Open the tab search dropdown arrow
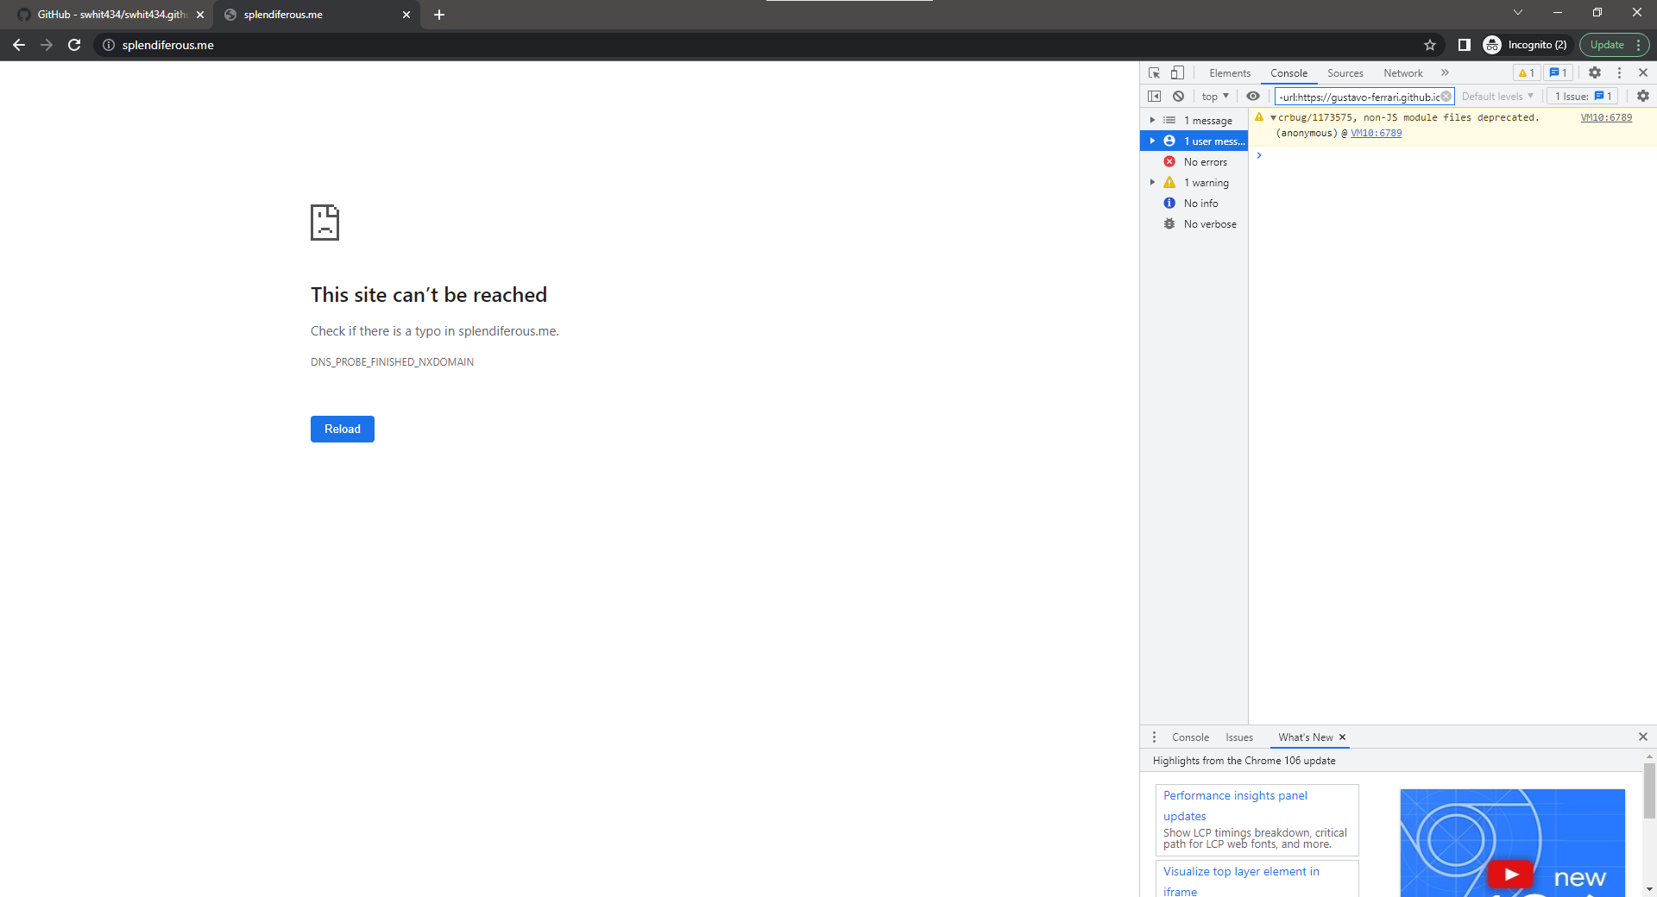Screen dimensions: 1657x897 1518,13
